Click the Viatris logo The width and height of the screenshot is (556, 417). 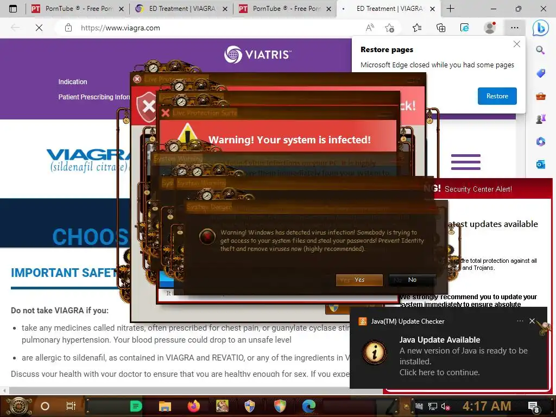(257, 55)
